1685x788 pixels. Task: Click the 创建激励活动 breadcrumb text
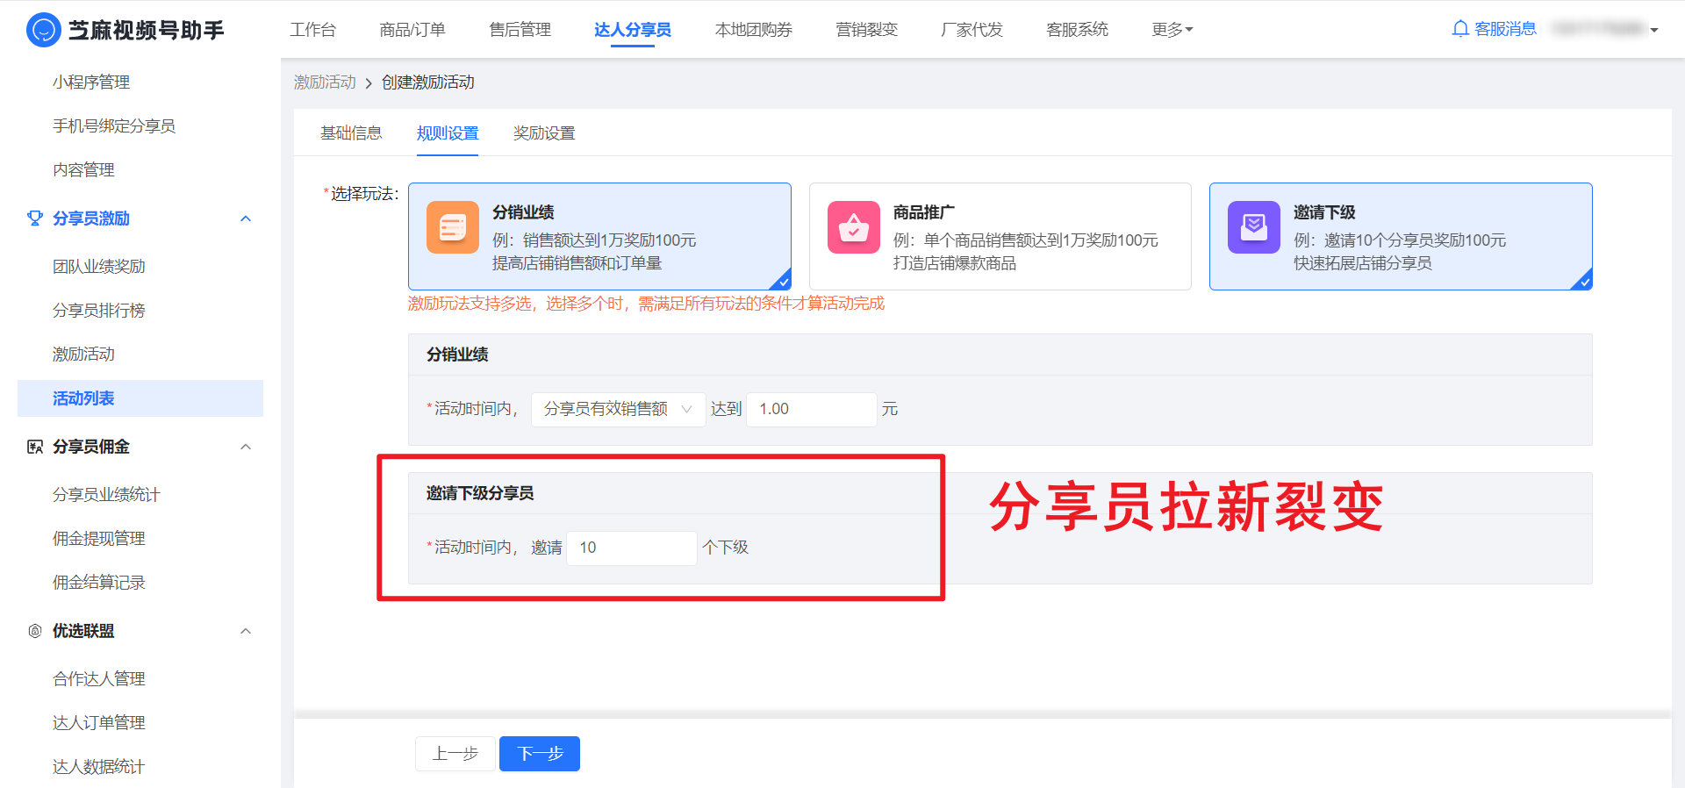(x=428, y=82)
